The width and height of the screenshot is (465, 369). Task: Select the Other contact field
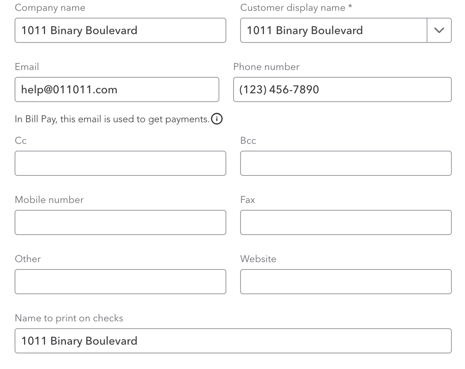[x=120, y=281]
